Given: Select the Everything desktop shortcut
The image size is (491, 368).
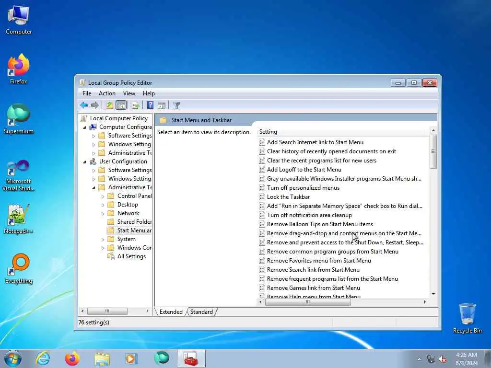Looking at the screenshot, I should 19,268.
